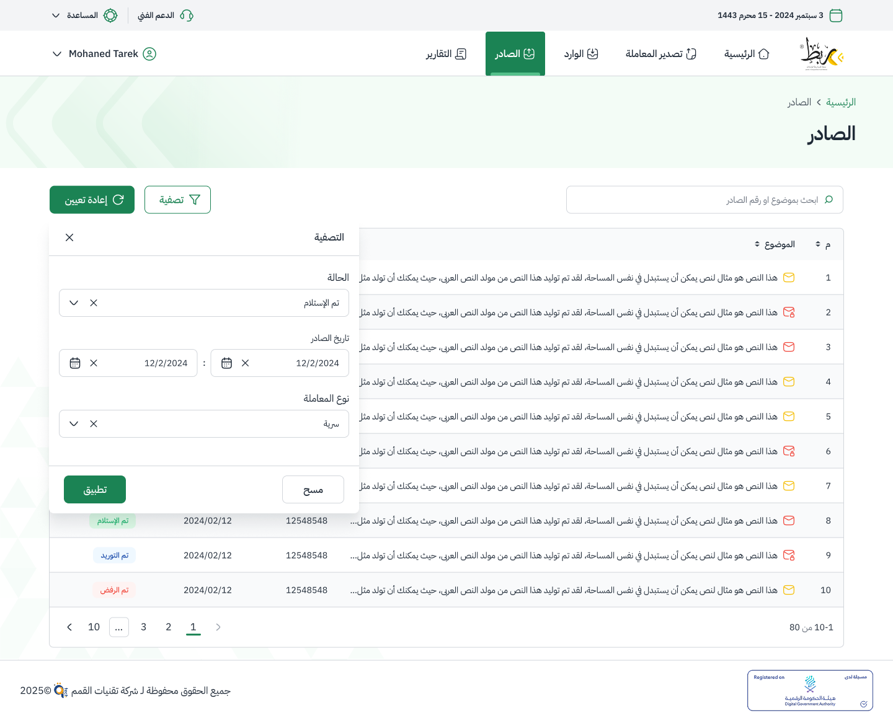Image resolution: width=893 pixels, height=721 pixels.
Task: Switch to the الوارد tab
Action: coord(580,53)
